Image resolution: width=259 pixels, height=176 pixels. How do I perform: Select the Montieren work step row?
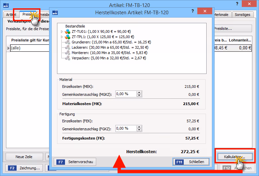pos(109,53)
